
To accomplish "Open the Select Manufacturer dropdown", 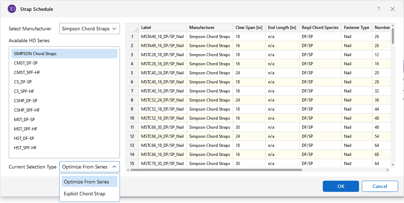I will tap(90, 29).
